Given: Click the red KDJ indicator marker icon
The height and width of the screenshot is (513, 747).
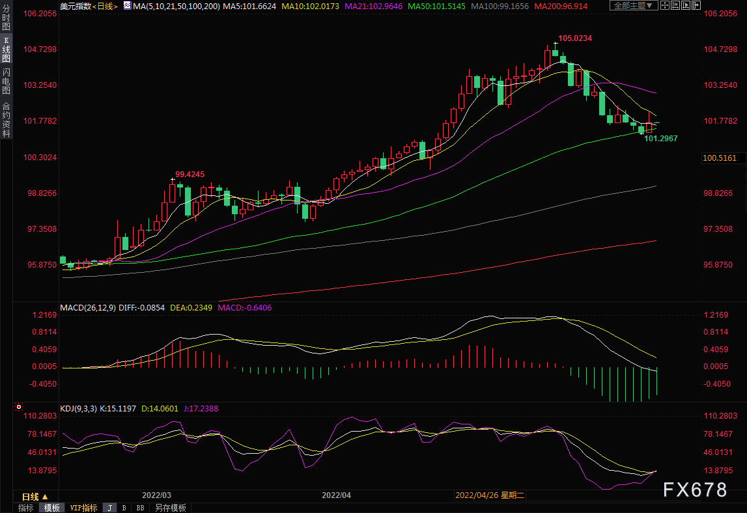Looking at the screenshot, I should point(19,407).
